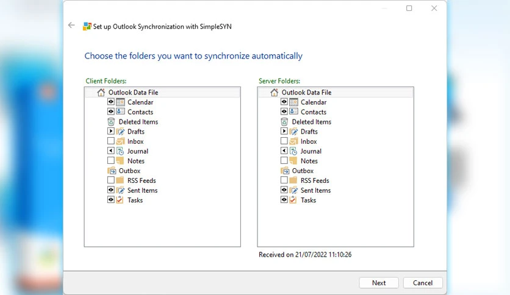Enable the server Inbox checkbox
Image resolution: width=510 pixels, height=295 pixels.
click(x=284, y=141)
